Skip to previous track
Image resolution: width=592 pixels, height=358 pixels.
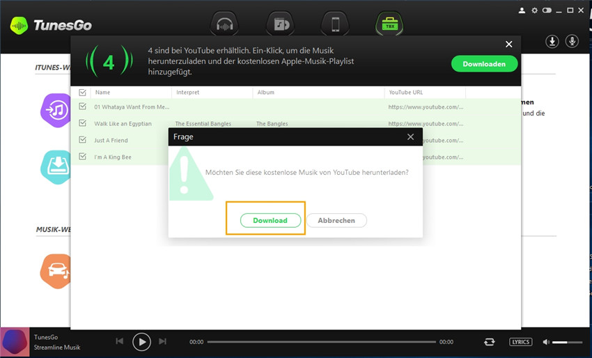(x=120, y=341)
